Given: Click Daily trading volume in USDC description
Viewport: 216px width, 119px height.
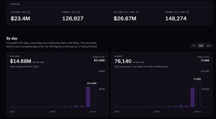Looking at the screenshot, I should [x=24, y=67].
